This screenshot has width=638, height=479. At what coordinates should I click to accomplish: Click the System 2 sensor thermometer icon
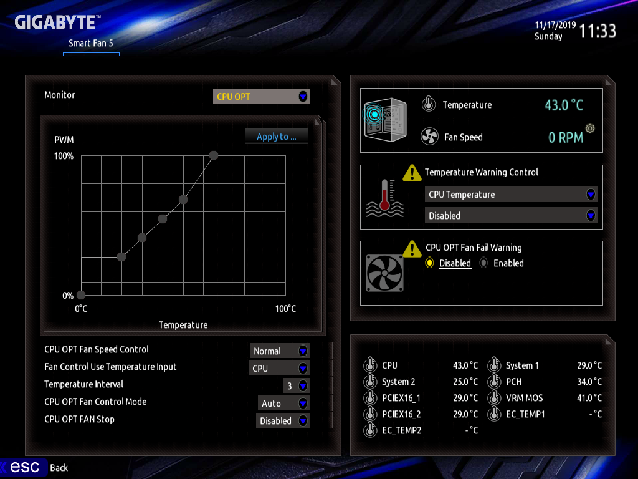370,381
